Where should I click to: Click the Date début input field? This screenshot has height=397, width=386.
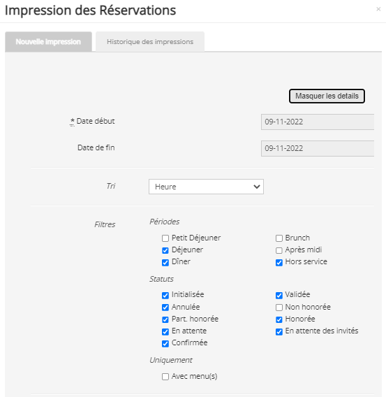[x=317, y=122]
